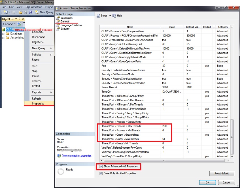Select the Assemblies folder
This screenshot has height=188, width=240.
pos(15,38)
